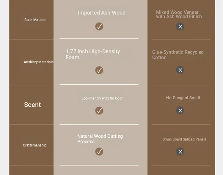The height and width of the screenshot is (175, 223).
Task: Click the No Pungent Smell text
Action: coord(183,98)
